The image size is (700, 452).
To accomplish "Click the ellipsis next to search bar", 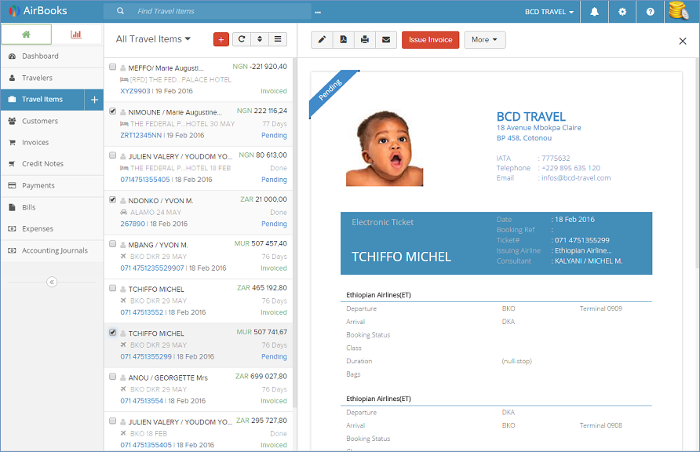I will point(317,12).
